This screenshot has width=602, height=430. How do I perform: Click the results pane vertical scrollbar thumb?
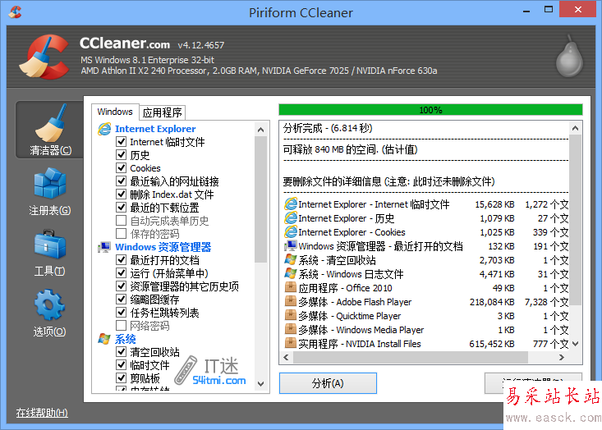[x=575, y=220]
